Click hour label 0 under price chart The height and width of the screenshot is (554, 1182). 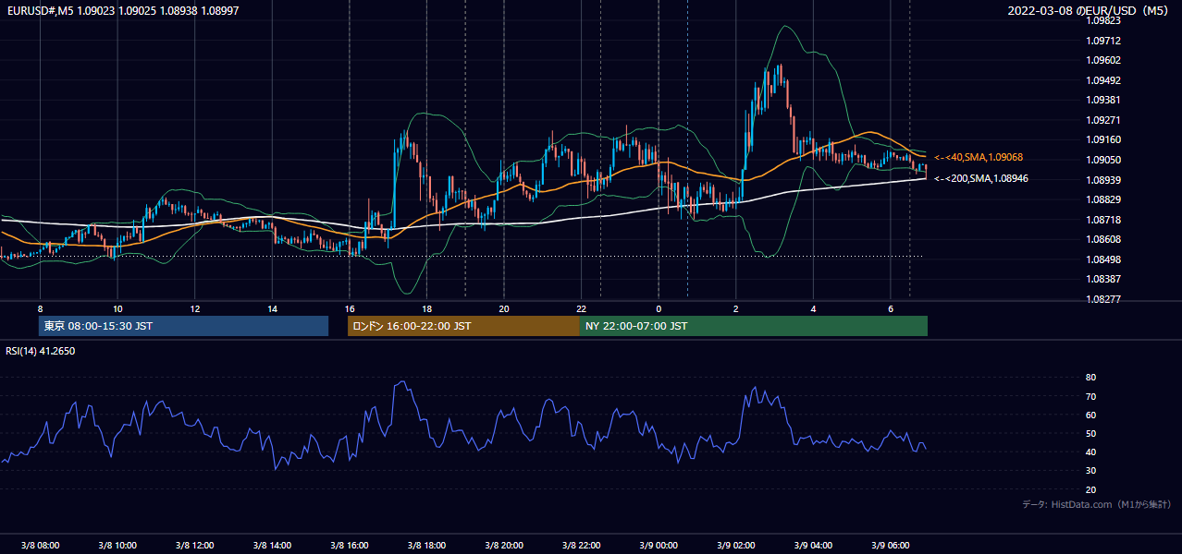click(659, 308)
